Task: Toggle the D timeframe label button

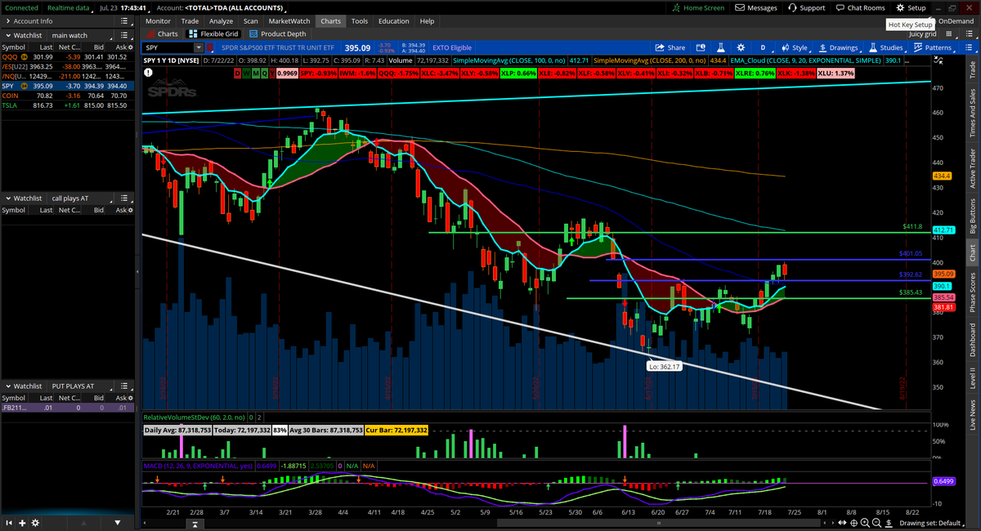Action: coord(238,73)
